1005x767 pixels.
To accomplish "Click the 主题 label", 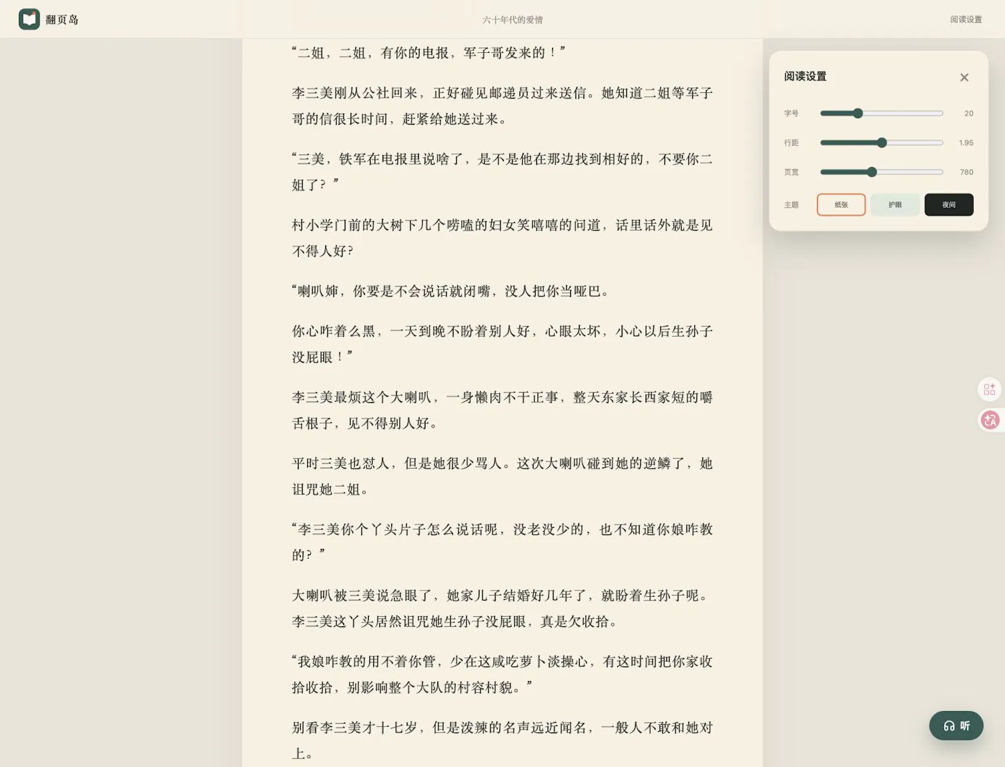I will click(791, 205).
